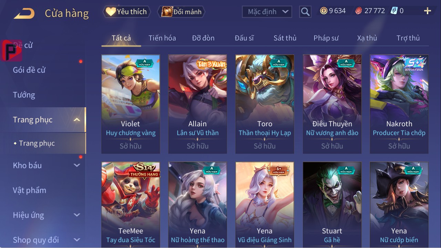Tap the gold coin balance icon
This screenshot has width=441, height=248.
(x=324, y=11)
